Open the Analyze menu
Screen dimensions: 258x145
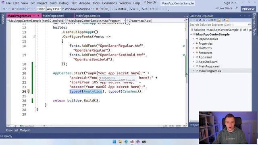pos(85,3)
